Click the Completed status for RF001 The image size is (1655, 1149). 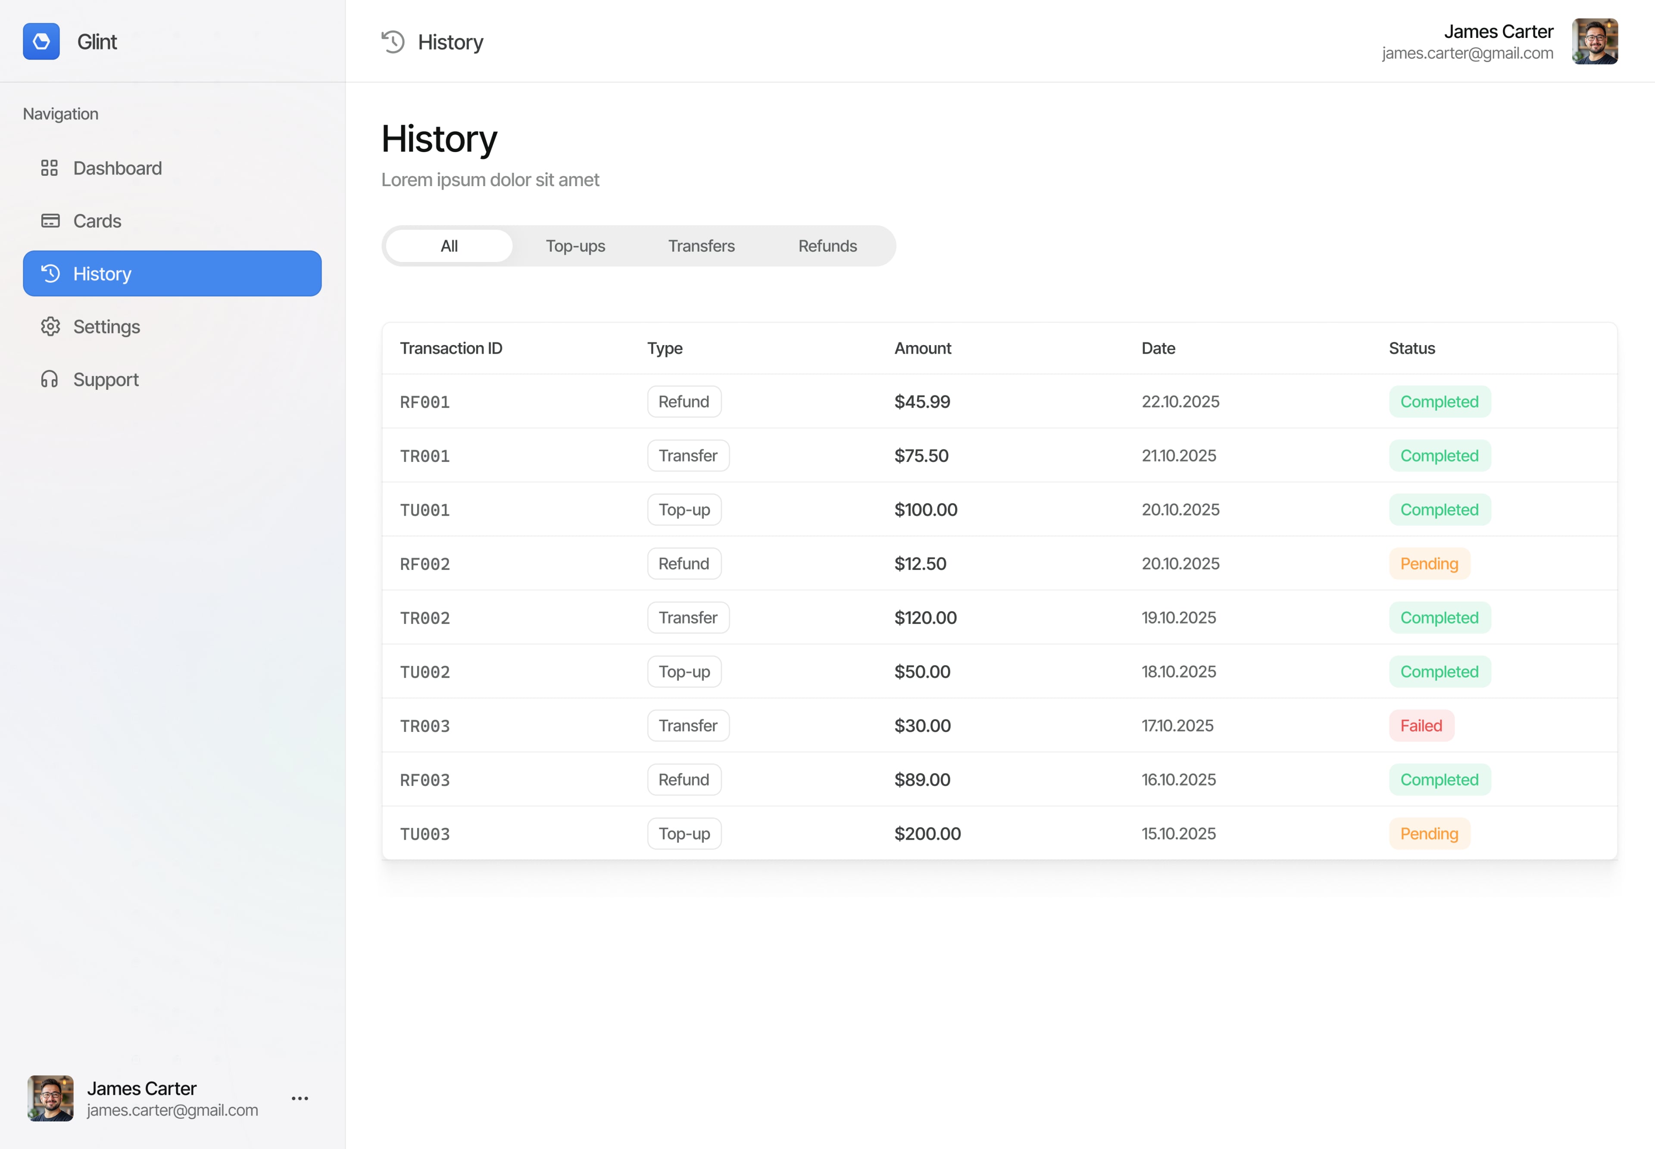point(1440,402)
